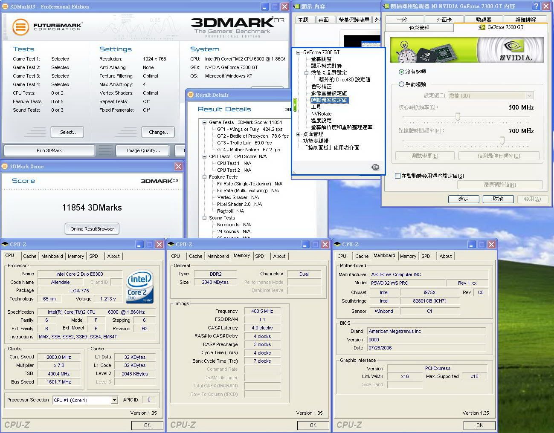Click the Run 3DMark button
This screenshot has height=433, width=554.
pos(49,150)
